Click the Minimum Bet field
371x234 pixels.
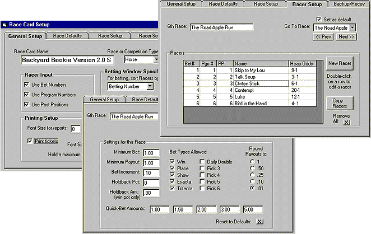(x=151, y=153)
